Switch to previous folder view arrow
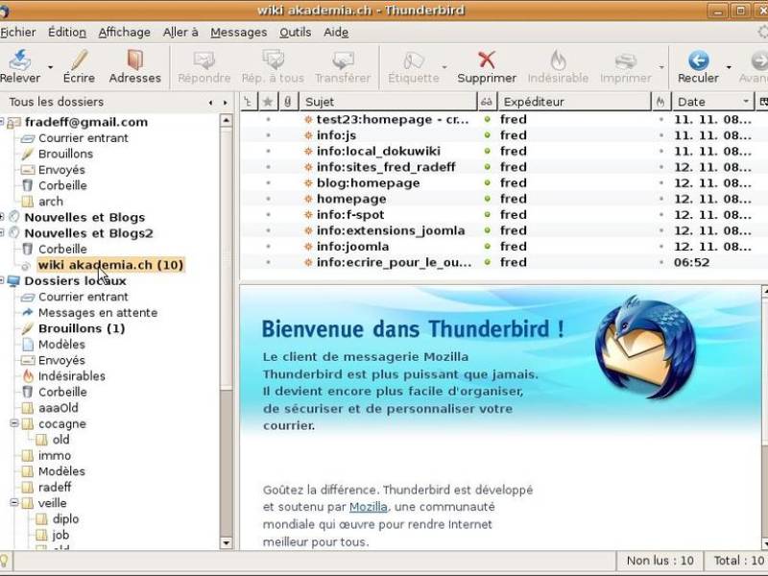768x576 pixels. [210, 103]
